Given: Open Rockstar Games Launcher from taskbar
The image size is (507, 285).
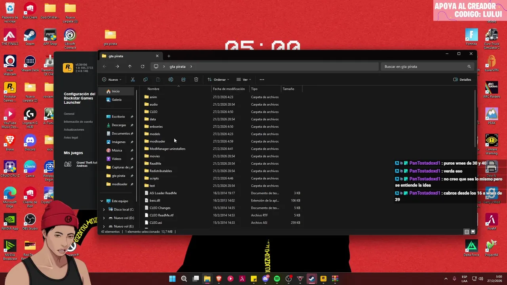Looking at the screenshot, I should [x=323, y=279].
